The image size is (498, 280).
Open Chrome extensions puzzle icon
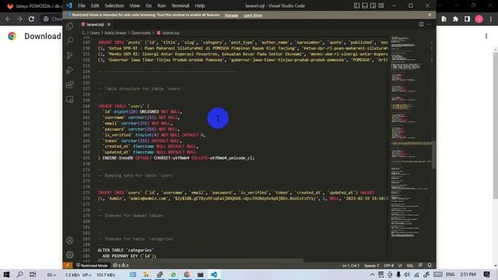(455, 19)
